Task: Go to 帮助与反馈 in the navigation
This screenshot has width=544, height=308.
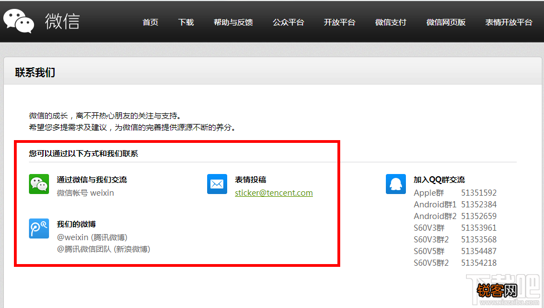Action: (233, 22)
